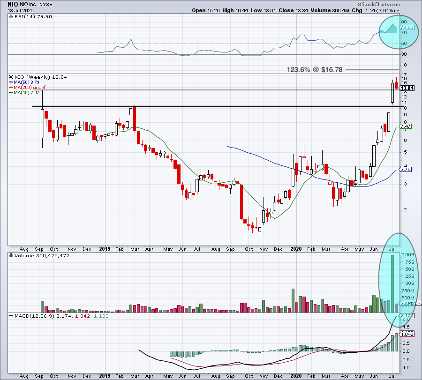Click the Close 13.84 header value

point(294,10)
